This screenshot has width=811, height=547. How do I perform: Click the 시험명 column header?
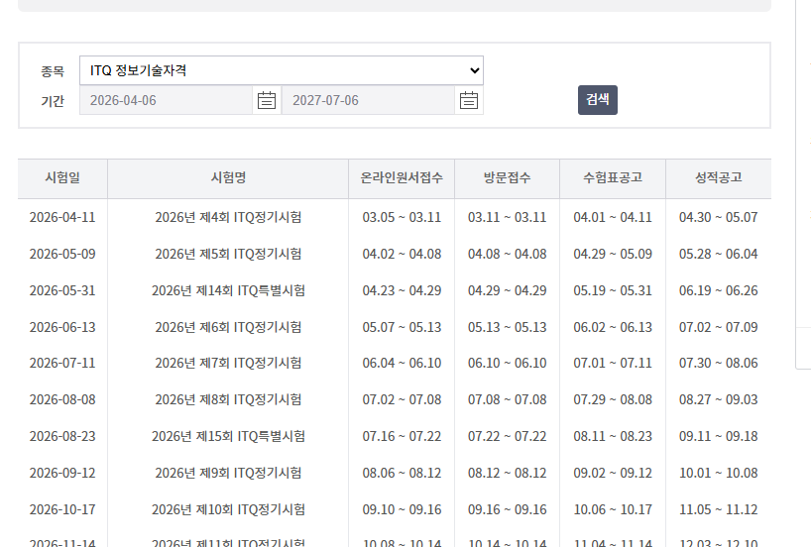point(228,177)
